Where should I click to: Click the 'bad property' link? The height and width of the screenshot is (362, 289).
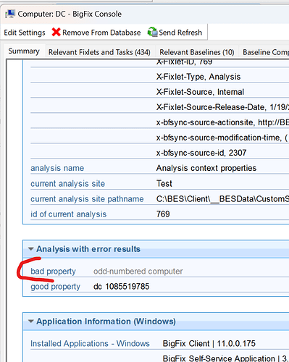(x=53, y=271)
